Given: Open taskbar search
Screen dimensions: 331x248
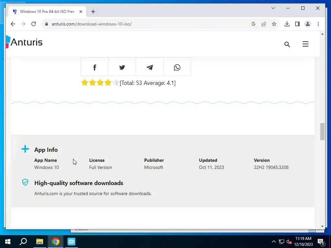Looking at the screenshot, I should pyautogui.click(x=23, y=242).
